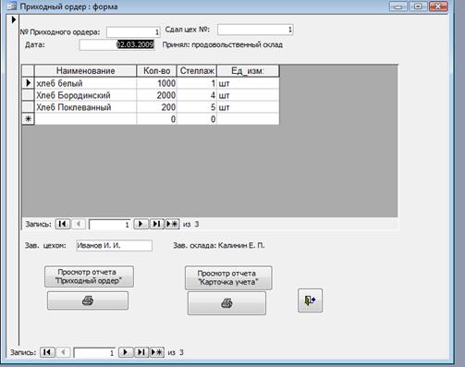Add new record in subform navigator

coord(172,224)
